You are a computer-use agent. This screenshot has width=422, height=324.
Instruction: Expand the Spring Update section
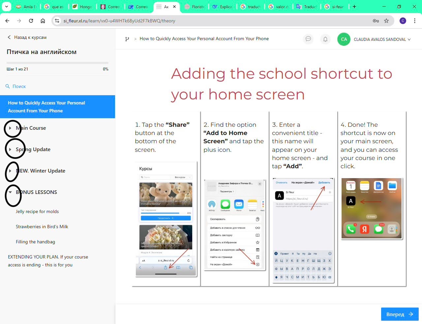pos(10,149)
